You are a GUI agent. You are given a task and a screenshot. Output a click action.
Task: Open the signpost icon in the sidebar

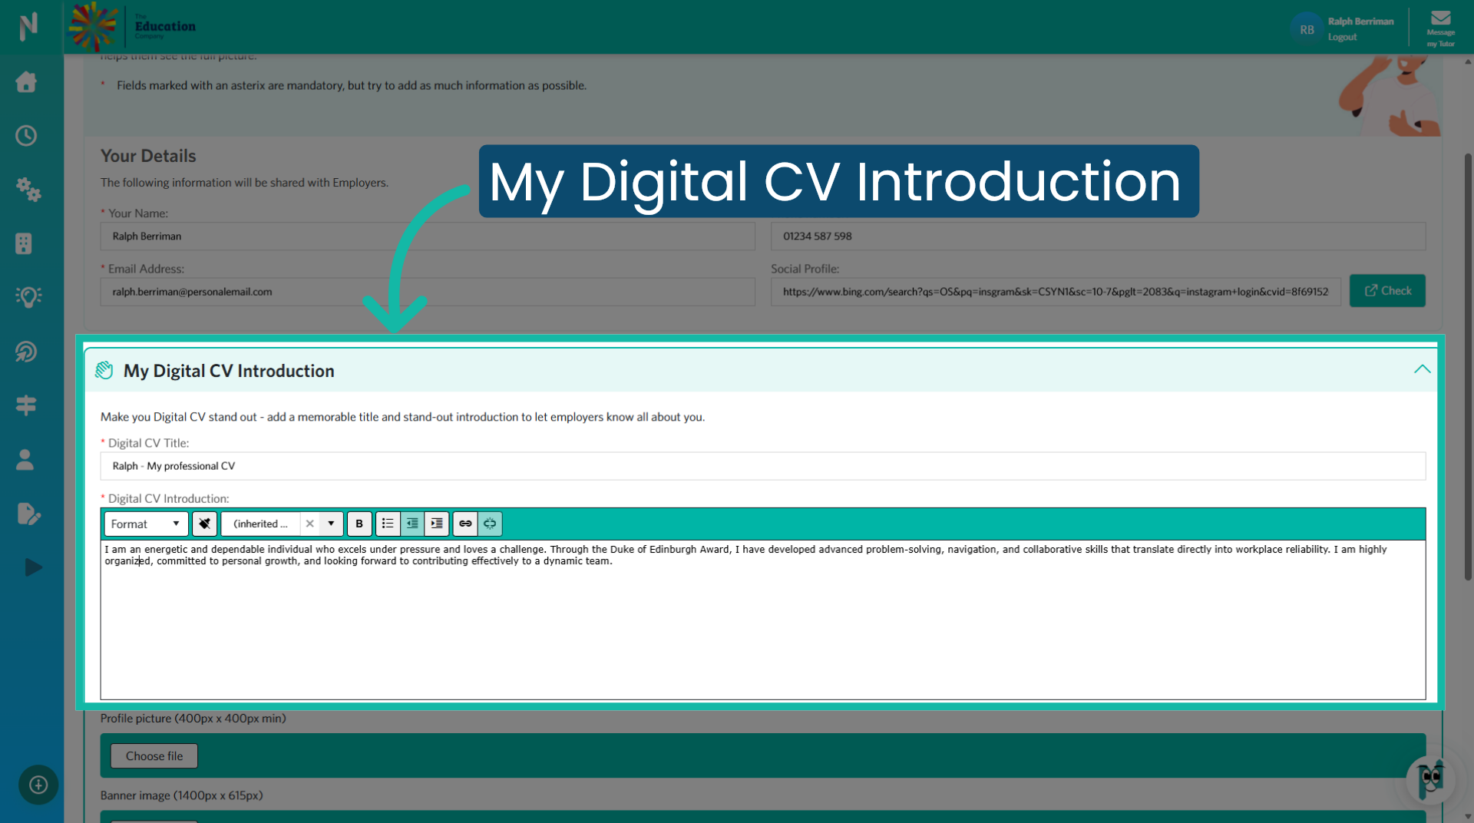coord(26,405)
